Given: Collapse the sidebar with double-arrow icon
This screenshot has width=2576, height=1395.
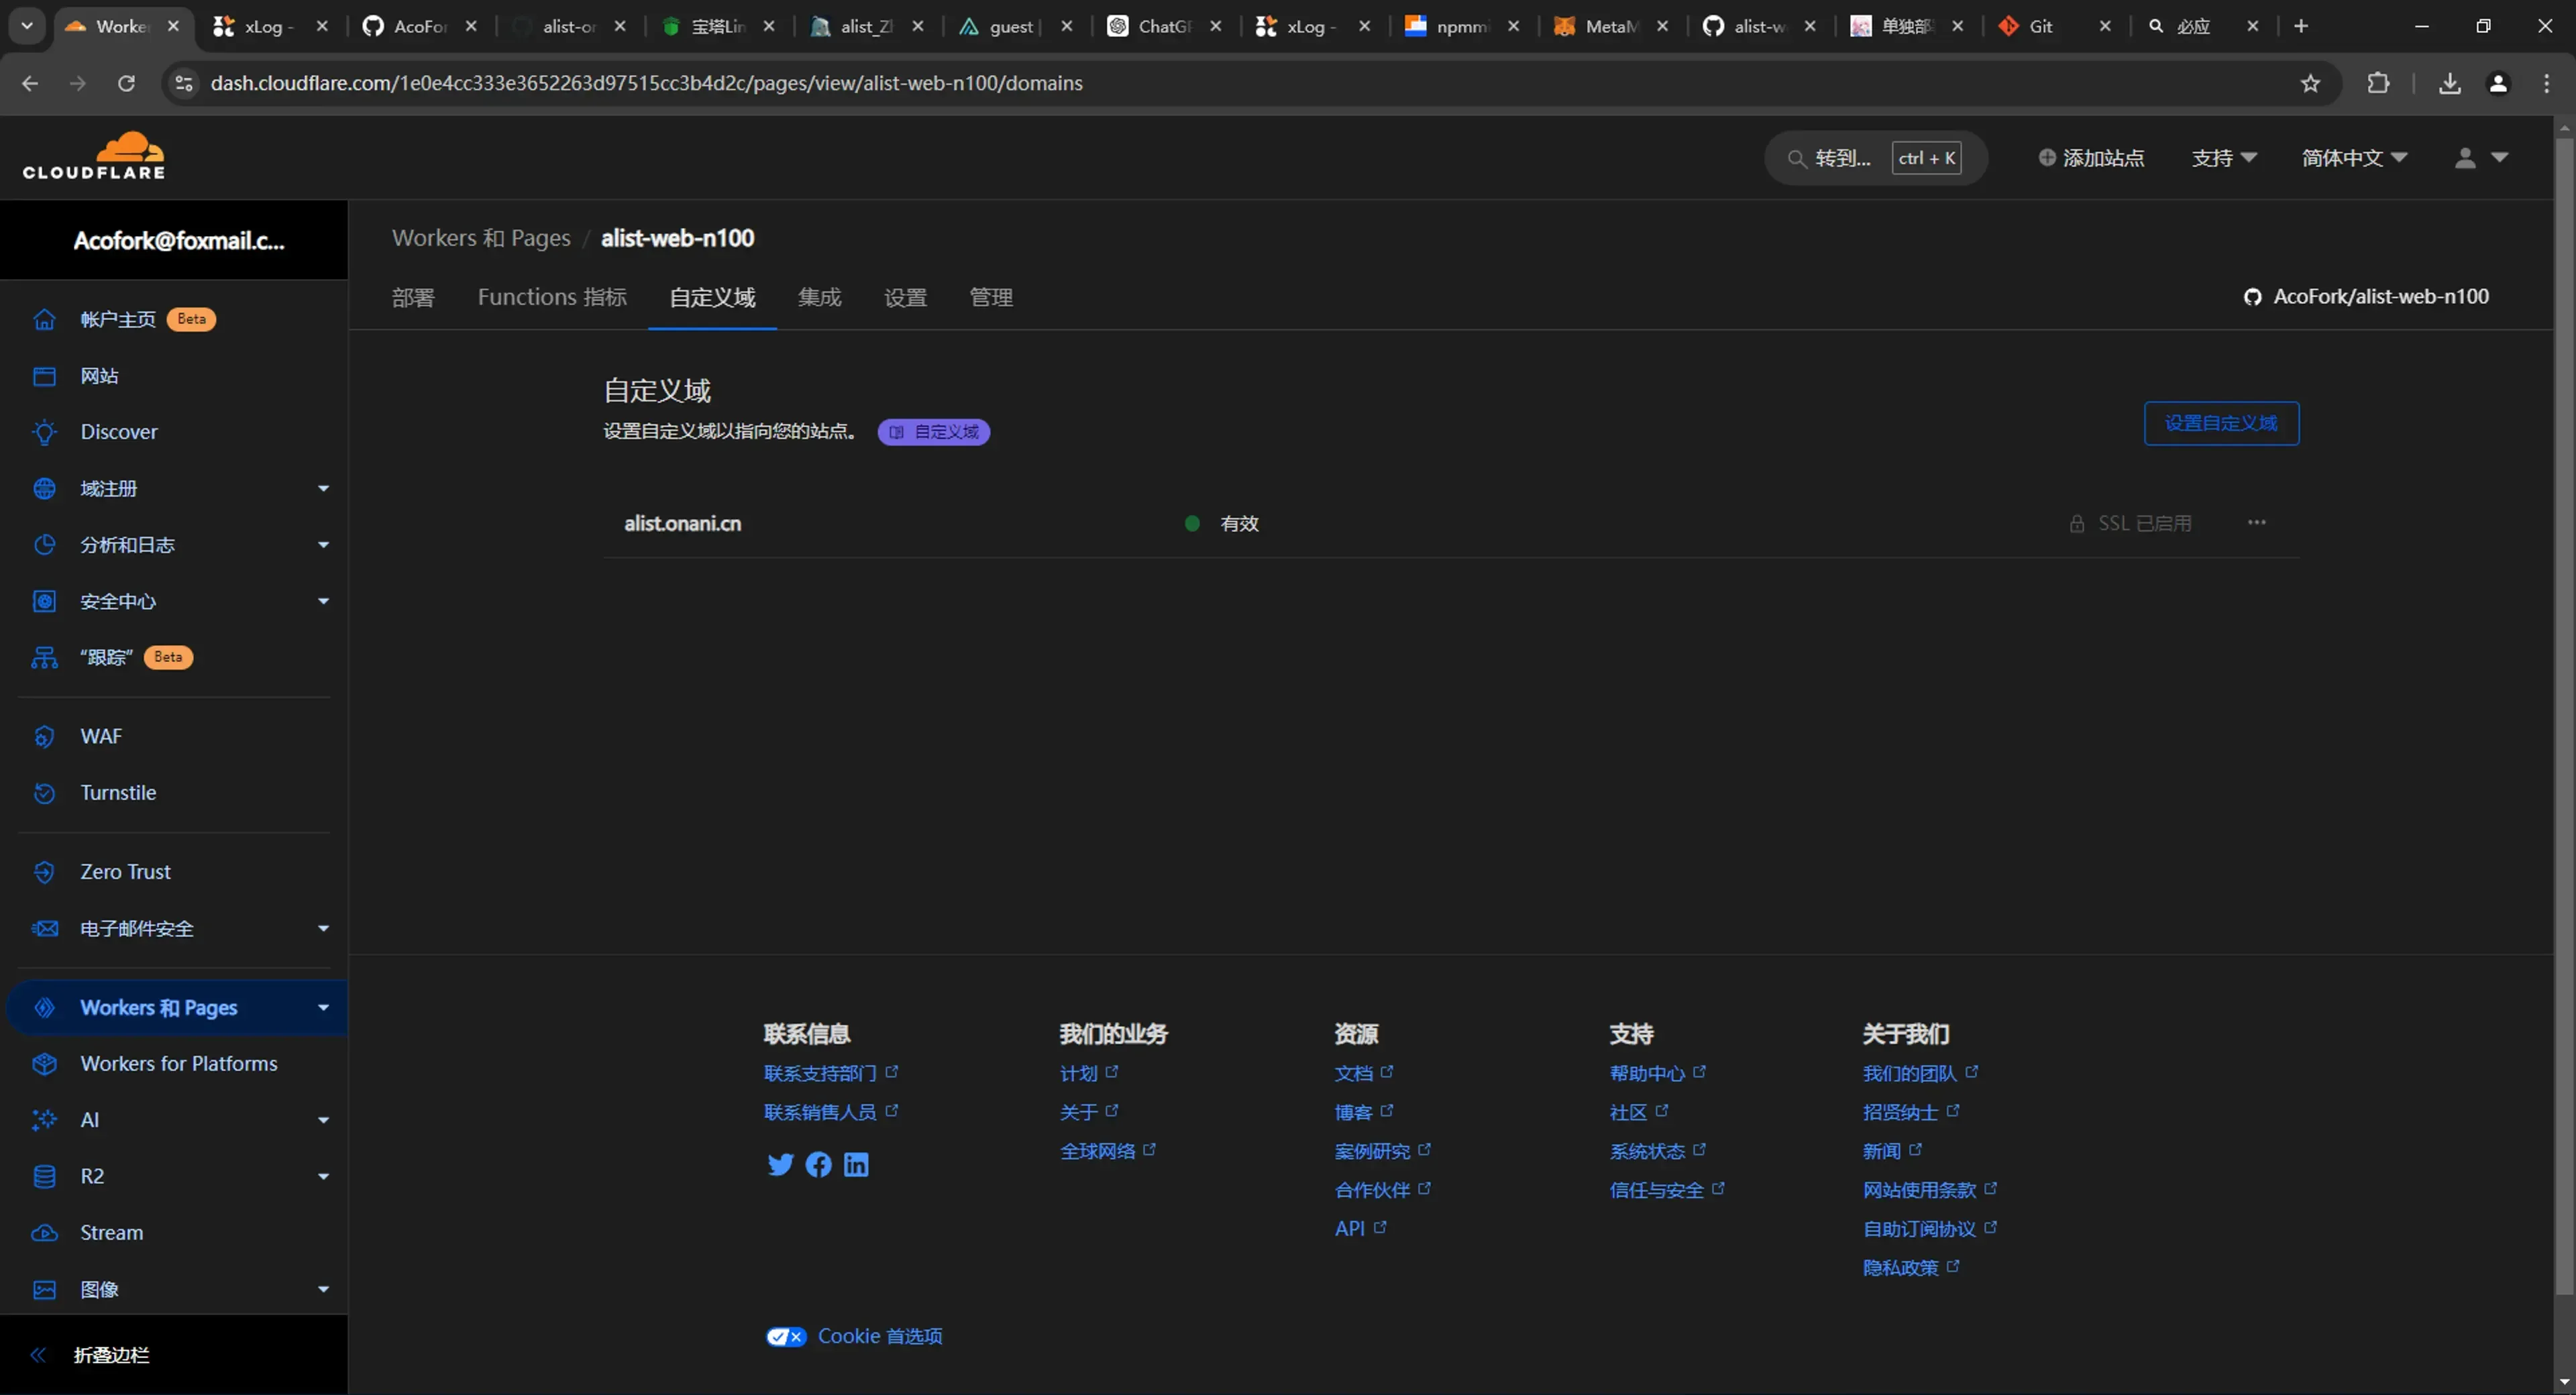Looking at the screenshot, I should coord(38,1355).
